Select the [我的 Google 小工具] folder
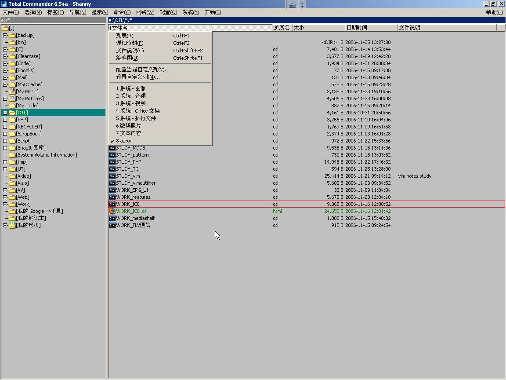Image resolution: width=506 pixels, height=380 pixels. pos(40,211)
